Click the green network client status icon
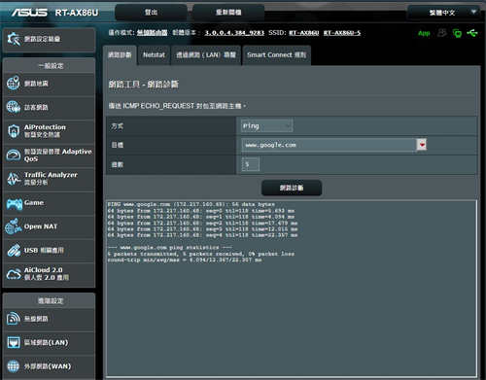Screen dimensions: 486x380 [457, 33]
